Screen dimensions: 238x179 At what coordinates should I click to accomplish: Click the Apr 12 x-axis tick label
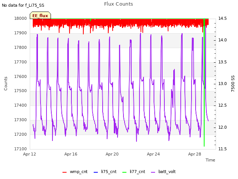[29, 154]
